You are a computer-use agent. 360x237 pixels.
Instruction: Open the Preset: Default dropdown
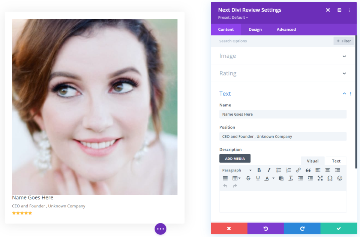click(x=233, y=18)
